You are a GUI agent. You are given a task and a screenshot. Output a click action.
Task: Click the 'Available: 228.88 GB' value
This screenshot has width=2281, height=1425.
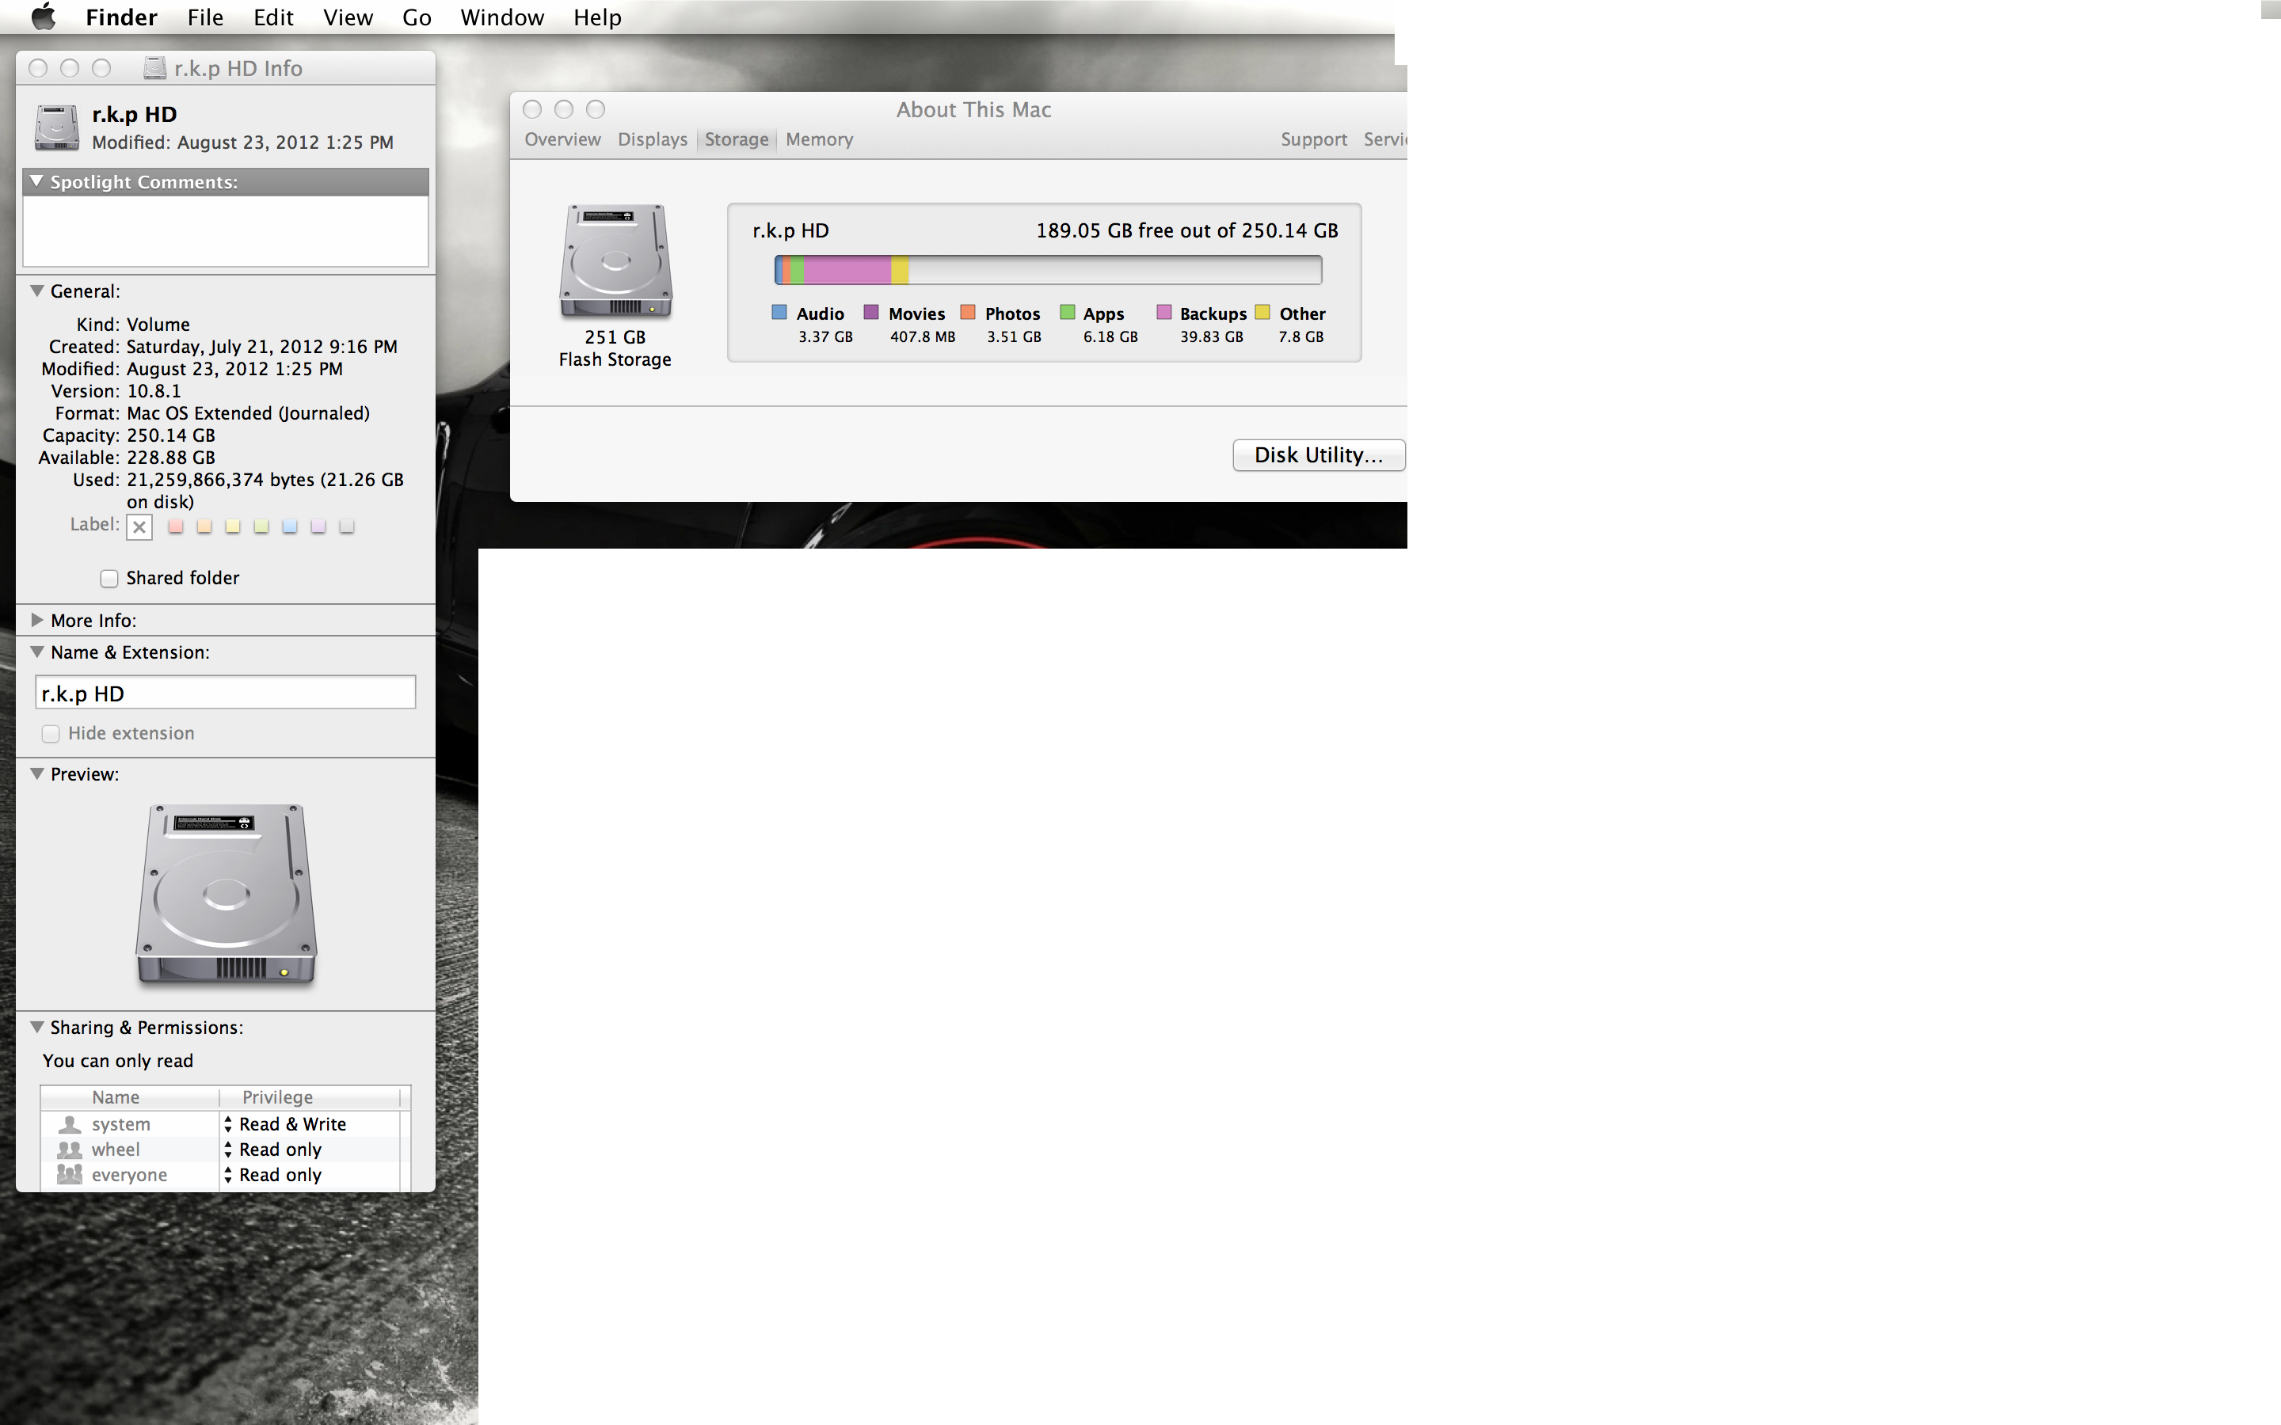coord(170,457)
